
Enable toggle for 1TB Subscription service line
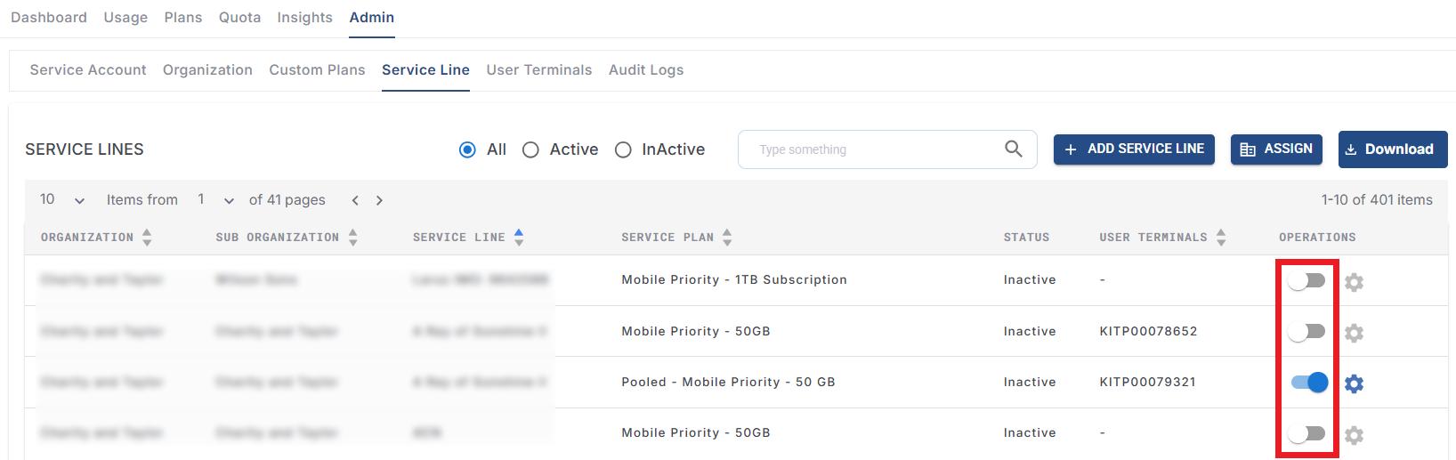click(1306, 281)
